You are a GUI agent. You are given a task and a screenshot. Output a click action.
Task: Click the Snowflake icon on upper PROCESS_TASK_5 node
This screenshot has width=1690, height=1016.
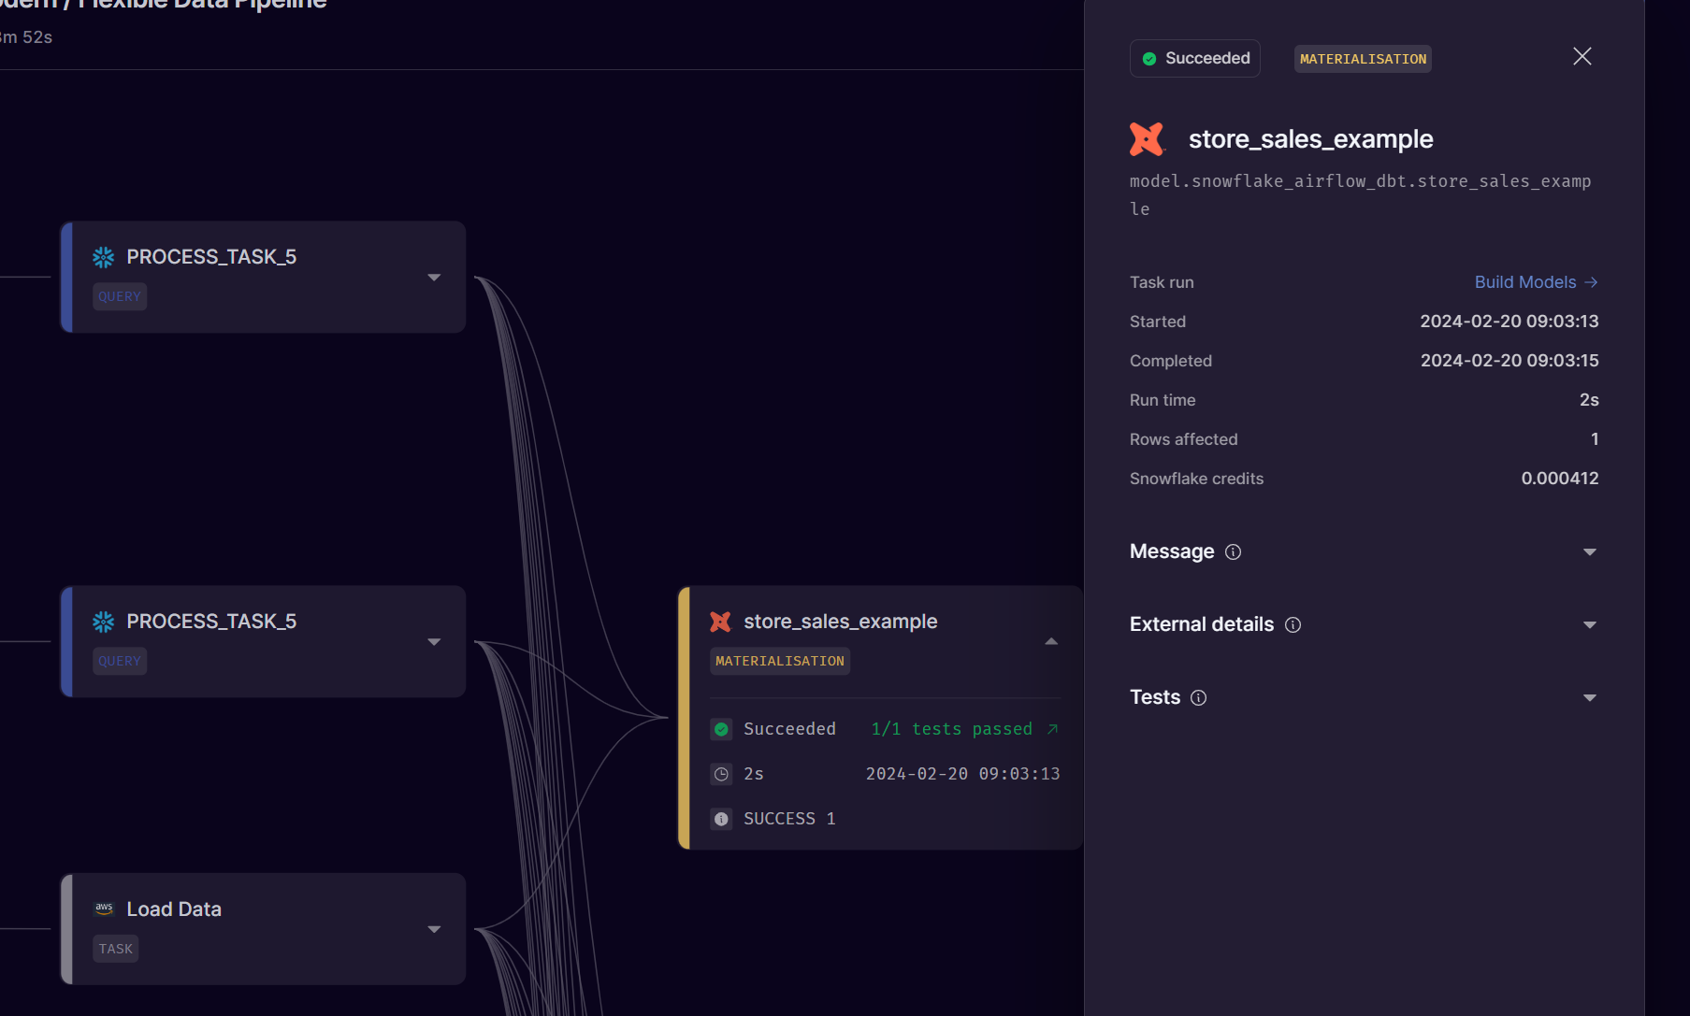pos(104,257)
